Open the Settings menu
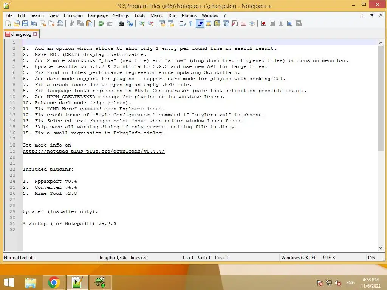Screen dimensions: 387x290 [121, 15]
